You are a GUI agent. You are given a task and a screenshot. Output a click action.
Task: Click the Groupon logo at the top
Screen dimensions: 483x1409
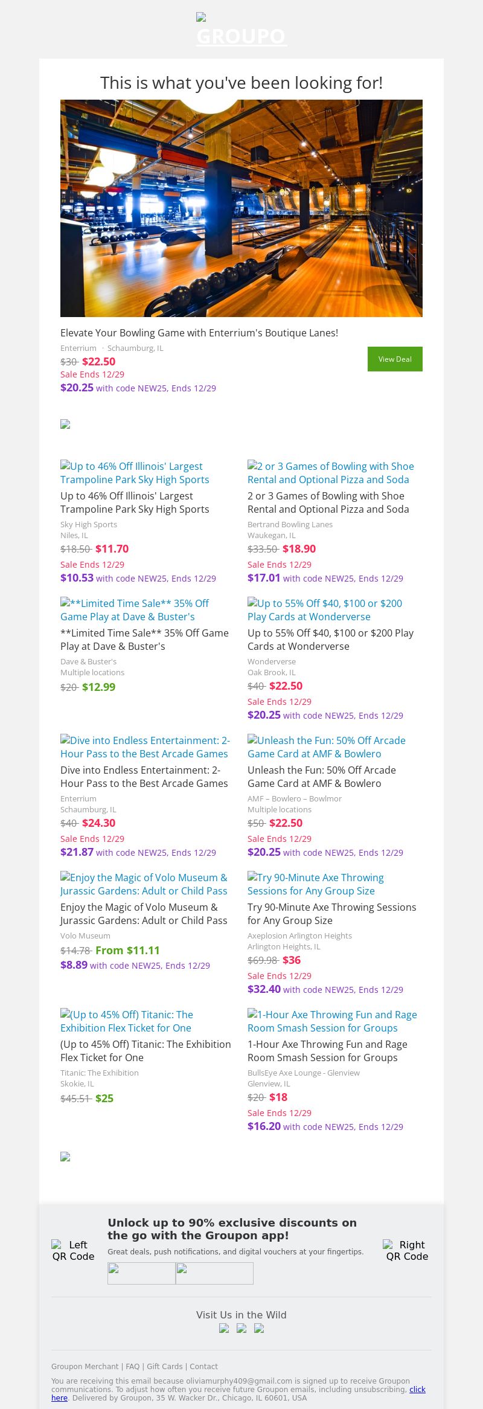pyautogui.click(x=241, y=31)
